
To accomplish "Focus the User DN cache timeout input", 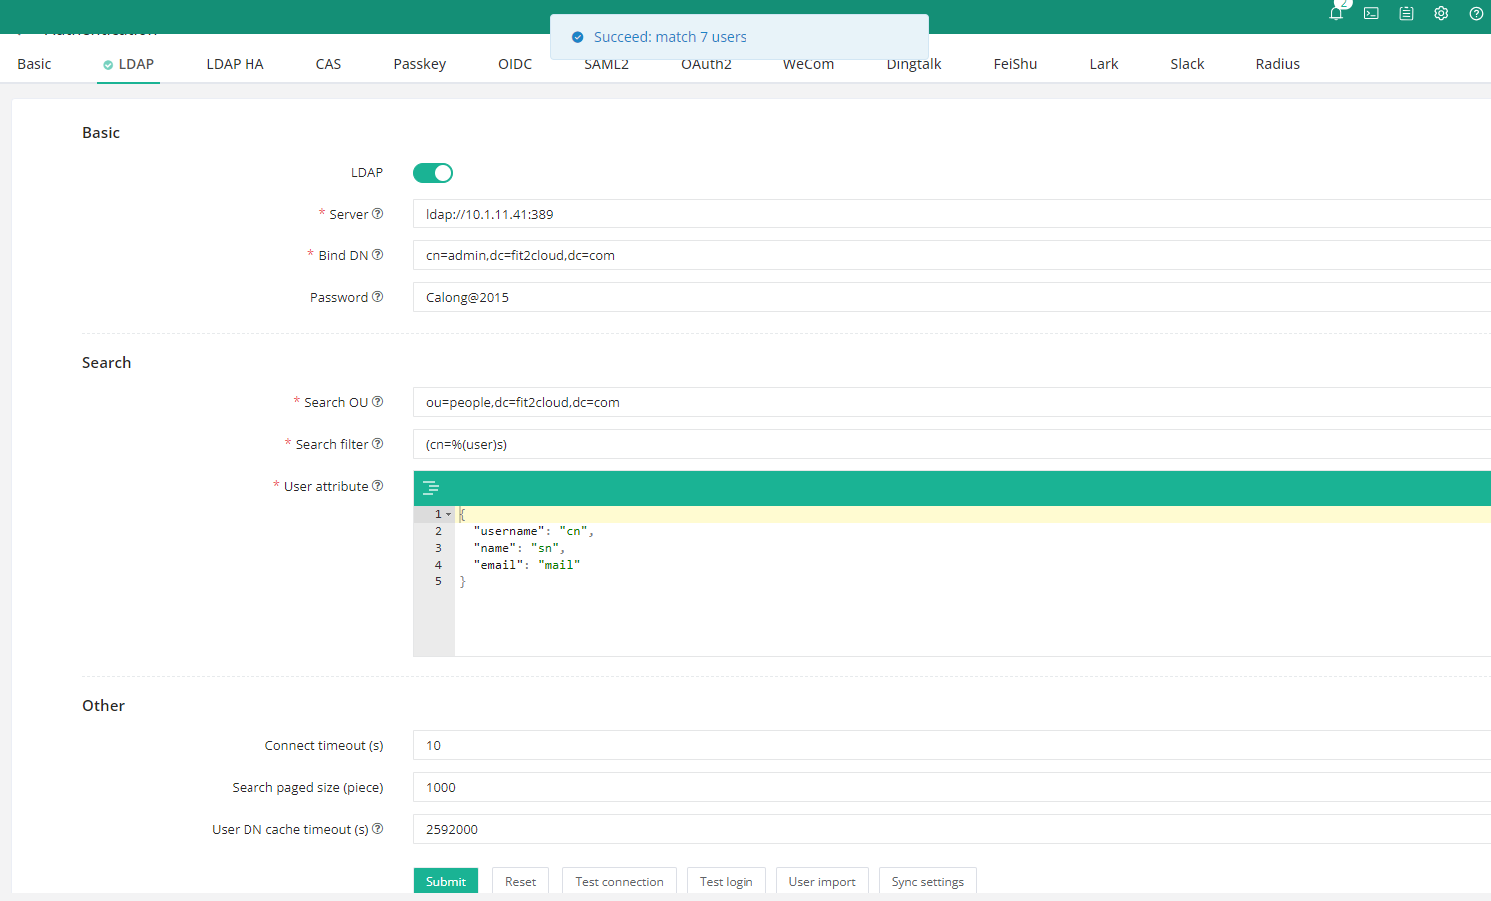I will point(952,829).
